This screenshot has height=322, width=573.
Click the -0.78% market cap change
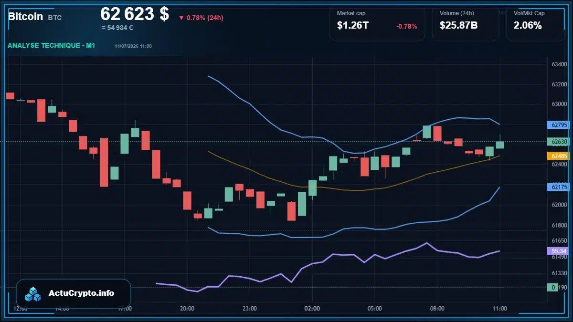coord(406,26)
